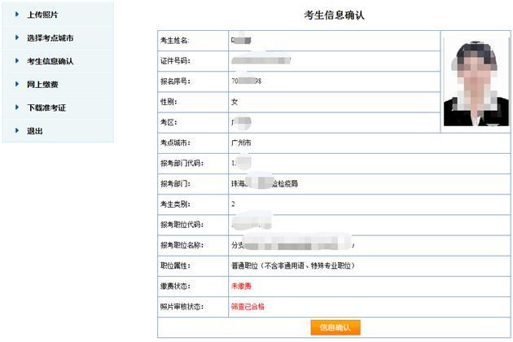Click the arrow icon beside 下载准考证

coord(16,107)
